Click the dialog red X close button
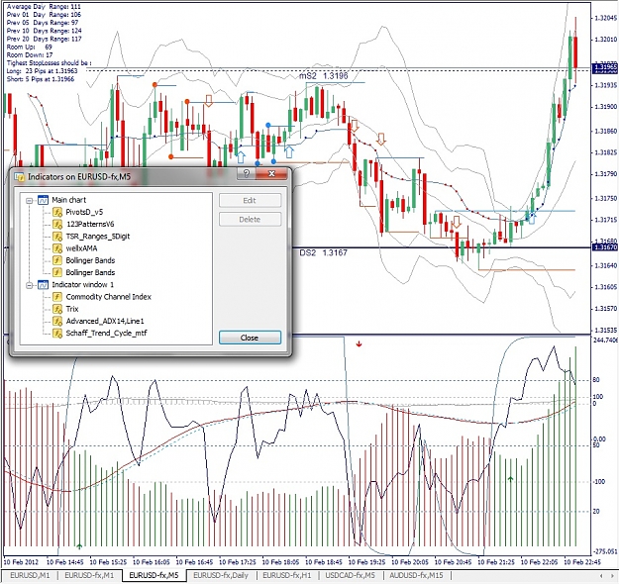The width and height of the screenshot is (619, 584). (271, 173)
